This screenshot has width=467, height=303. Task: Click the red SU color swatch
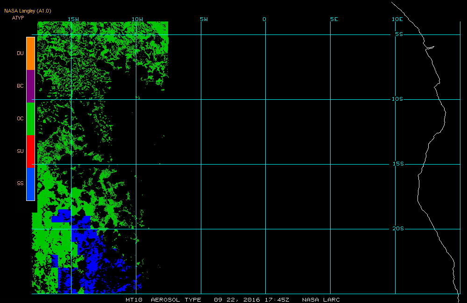[31, 151]
